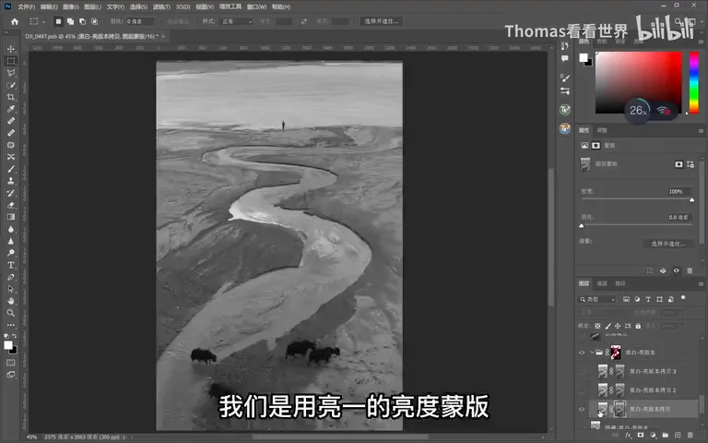The image size is (708, 443).
Task: Open the 窗口(W) menu
Action: point(256,6)
